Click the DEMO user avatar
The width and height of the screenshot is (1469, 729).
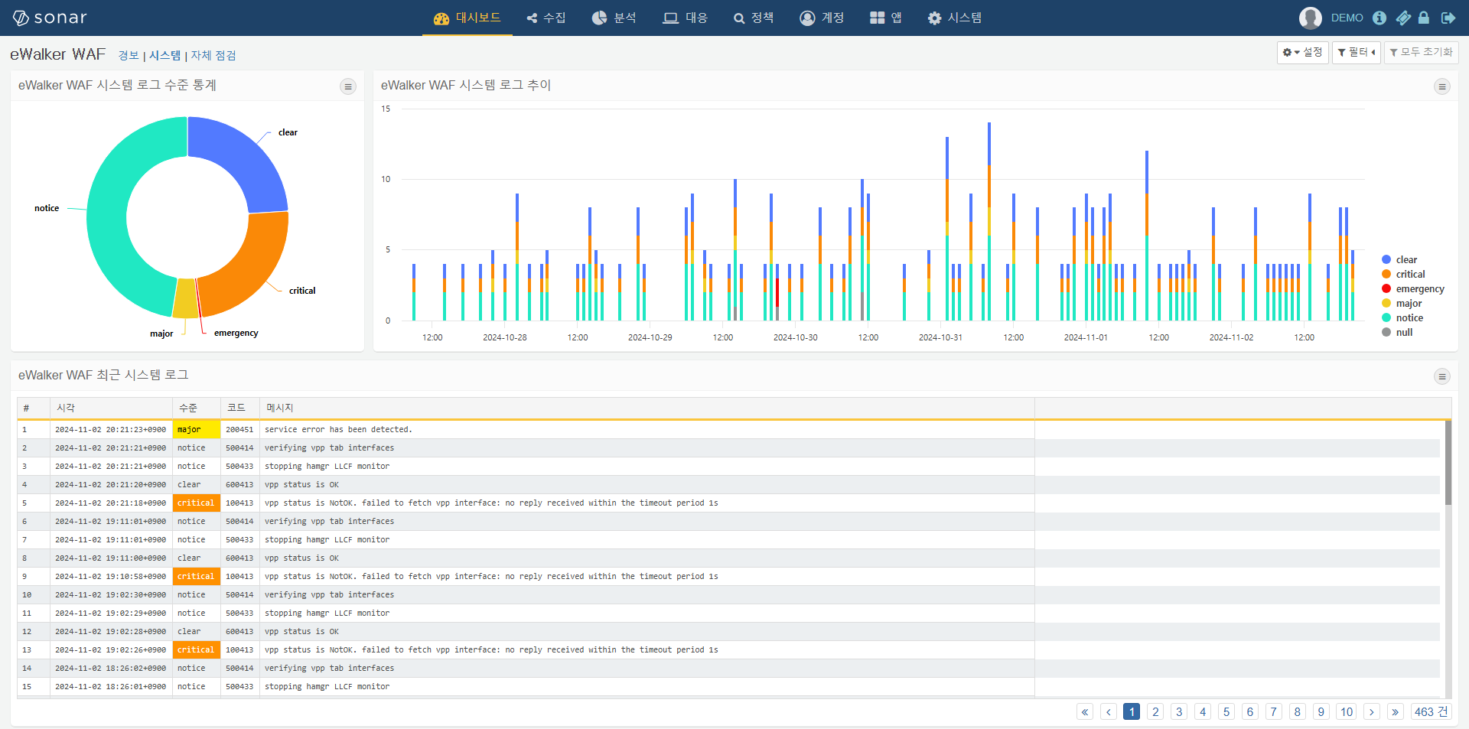(1311, 18)
